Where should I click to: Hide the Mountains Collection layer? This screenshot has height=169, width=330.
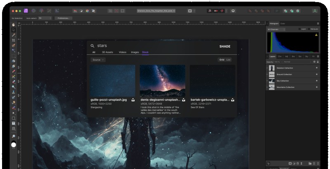(317, 87)
